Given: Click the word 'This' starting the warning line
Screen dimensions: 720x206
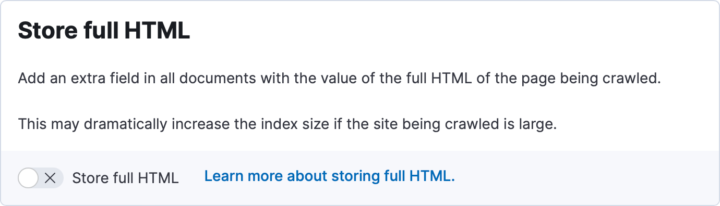Looking at the screenshot, I should (32, 125).
